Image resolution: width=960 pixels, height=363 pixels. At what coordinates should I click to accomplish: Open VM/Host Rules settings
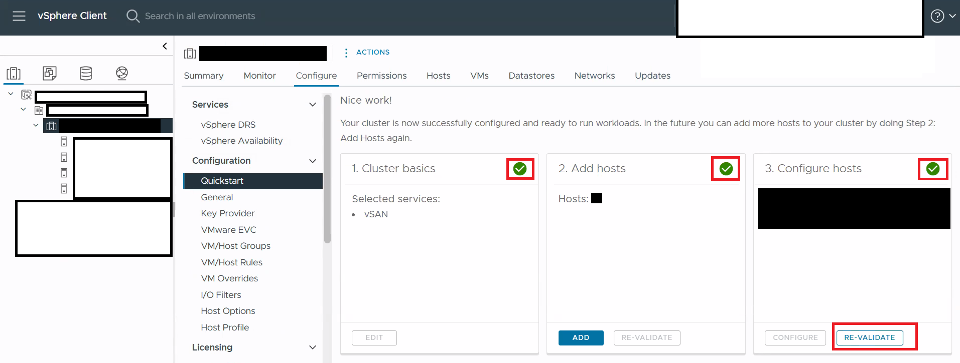pyautogui.click(x=232, y=262)
